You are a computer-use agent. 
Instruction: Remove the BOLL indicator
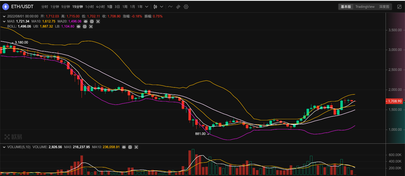91,26
